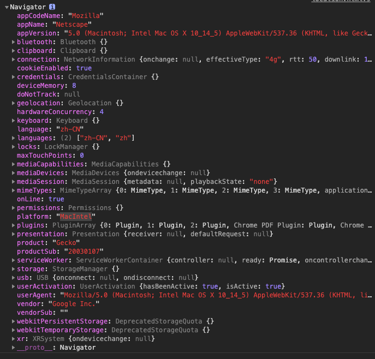Expand the serviceWorker container entry

tap(14, 260)
